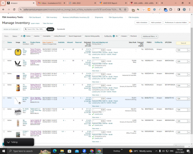
Task: Switch to the AWL 2022 tab
Action: coord(82,3)
